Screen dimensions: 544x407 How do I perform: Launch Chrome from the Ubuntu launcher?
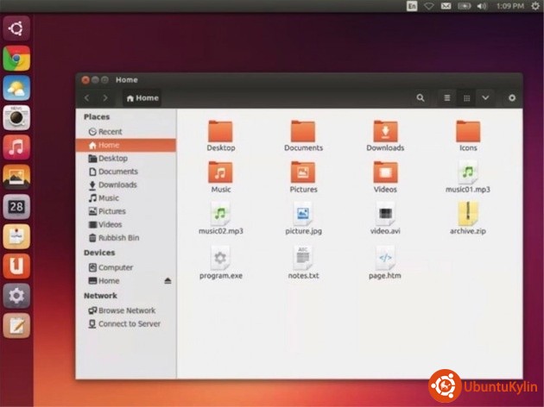click(x=16, y=59)
